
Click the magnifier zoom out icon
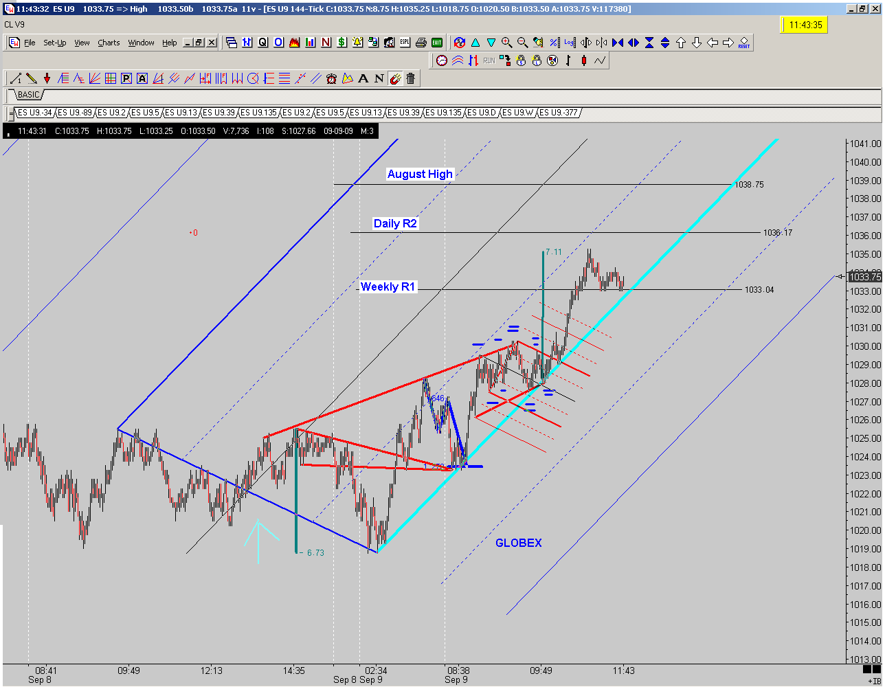click(x=523, y=43)
